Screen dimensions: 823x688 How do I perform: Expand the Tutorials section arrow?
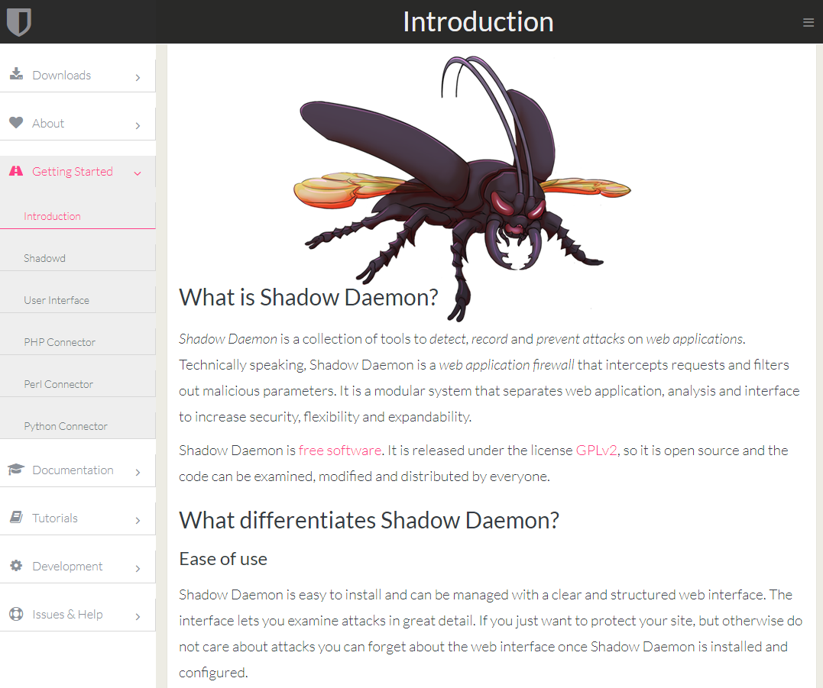click(138, 520)
